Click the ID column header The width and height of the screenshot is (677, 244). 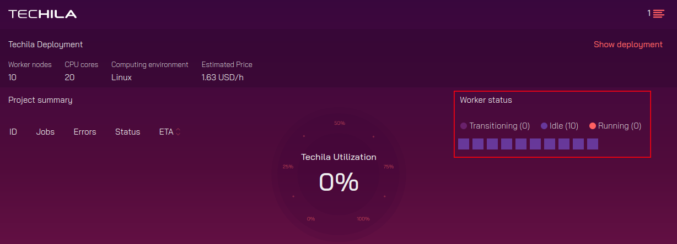point(13,132)
